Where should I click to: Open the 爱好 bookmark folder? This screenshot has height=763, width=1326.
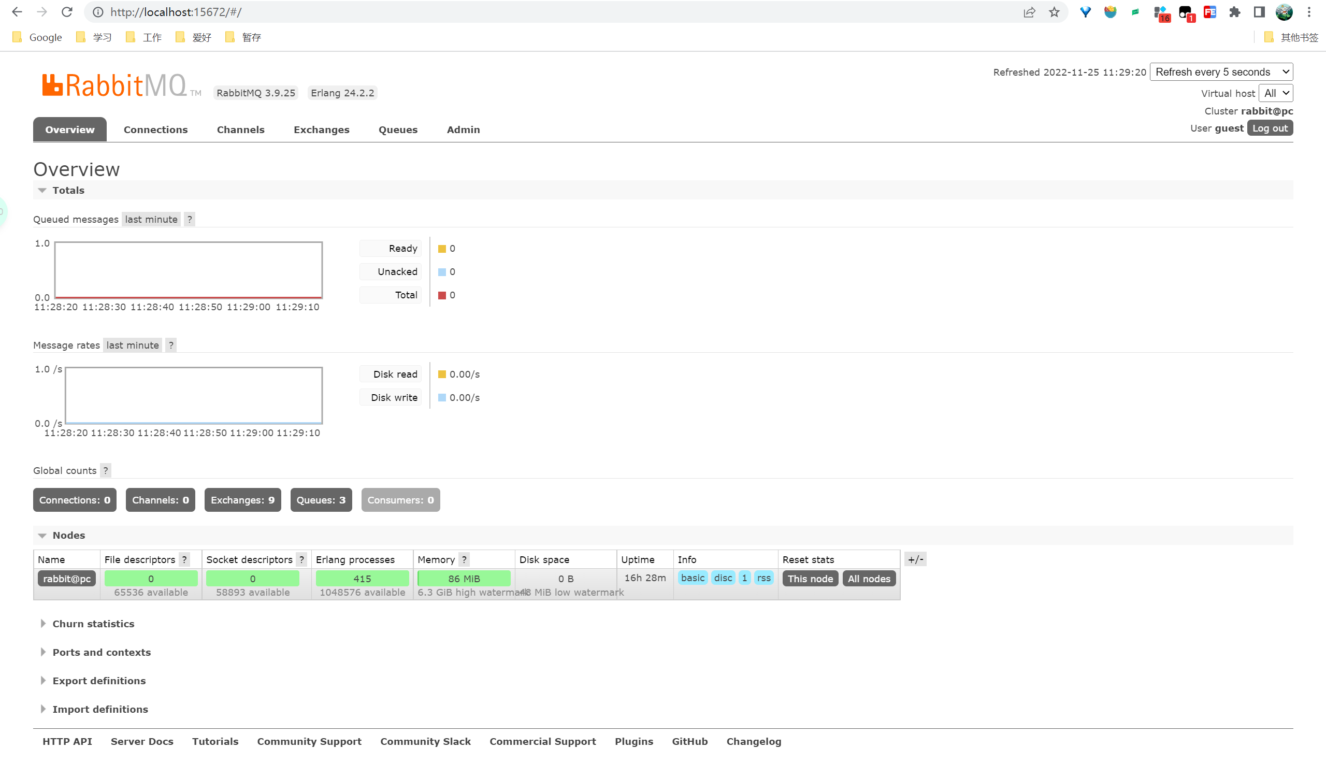194,37
